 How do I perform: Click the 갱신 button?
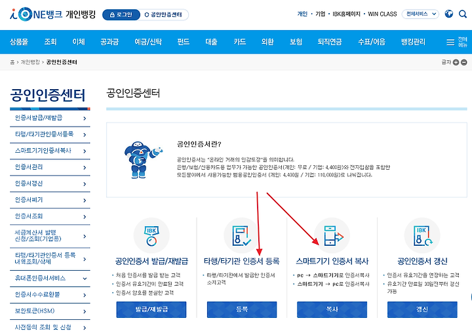(x=422, y=309)
